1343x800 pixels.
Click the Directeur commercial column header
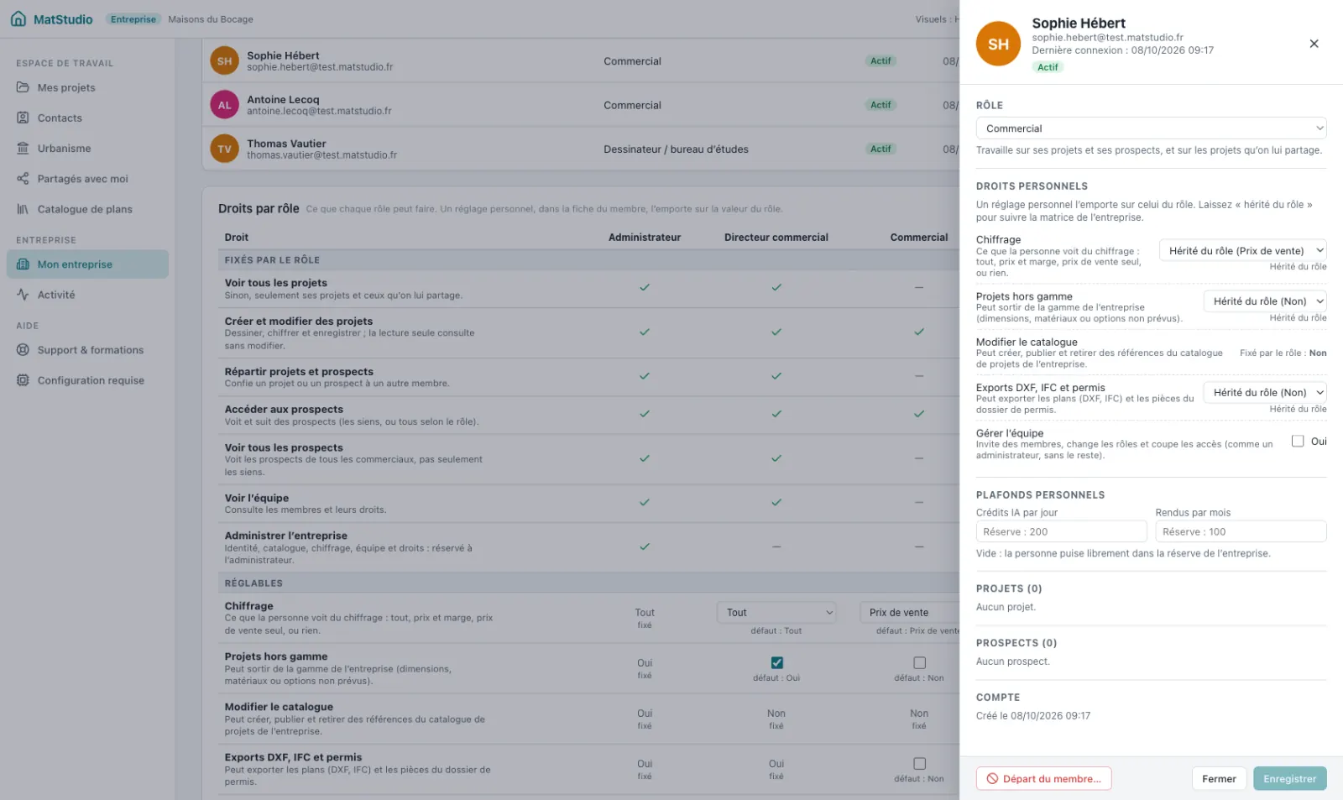click(776, 238)
